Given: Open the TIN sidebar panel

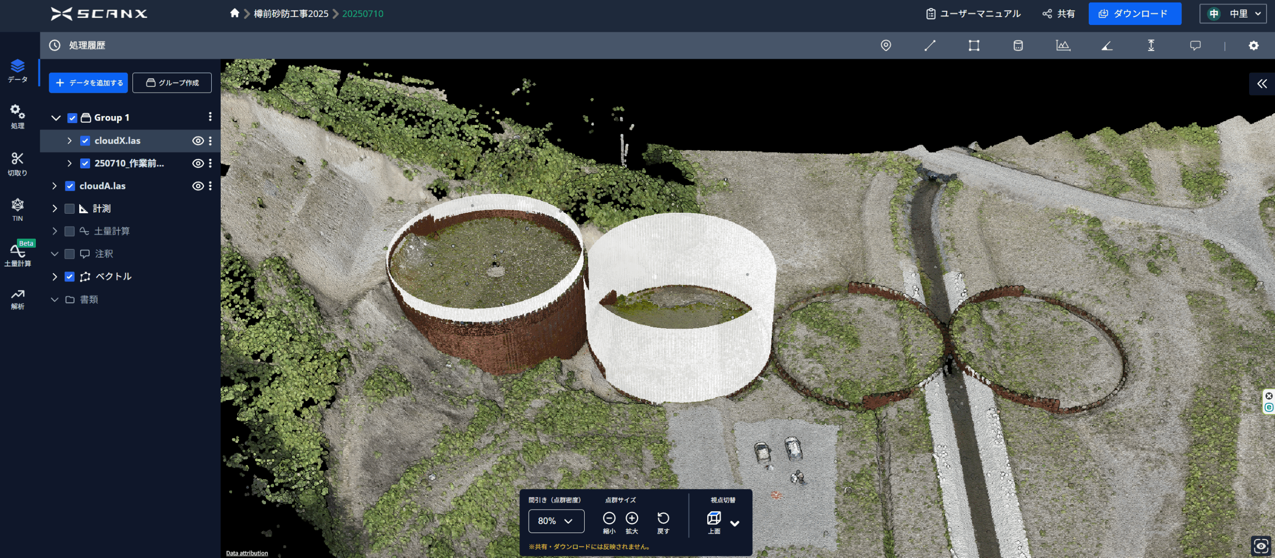Looking at the screenshot, I should [x=17, y=210].
